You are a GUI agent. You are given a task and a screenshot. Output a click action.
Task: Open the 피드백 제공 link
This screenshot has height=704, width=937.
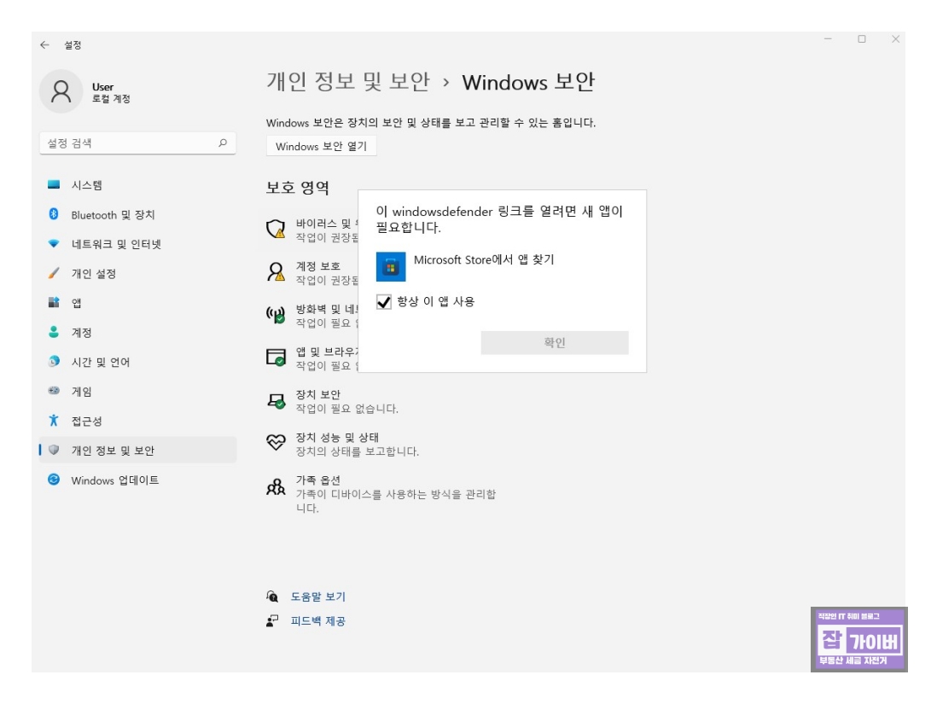pyautogui.click(x=318, y=621)
